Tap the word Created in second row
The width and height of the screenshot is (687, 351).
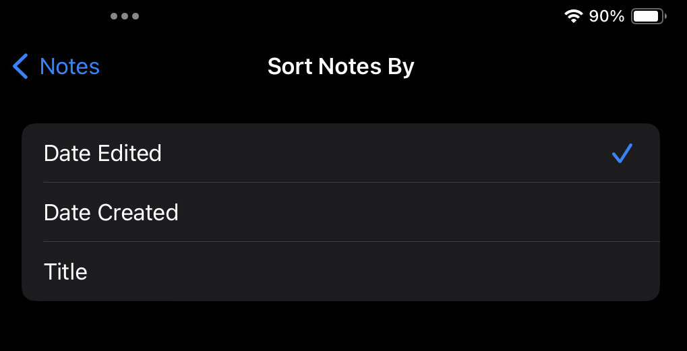(138, 212)
